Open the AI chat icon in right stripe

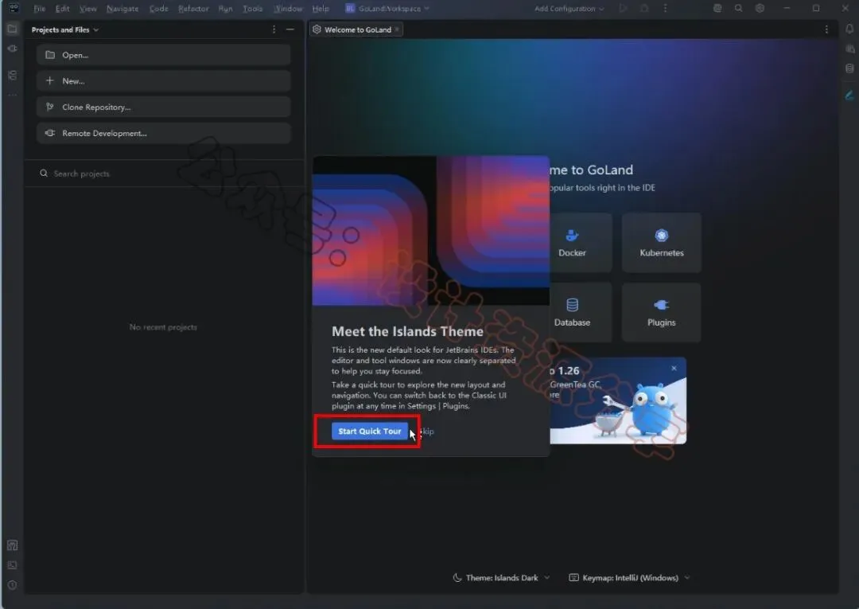pos(849,49)
